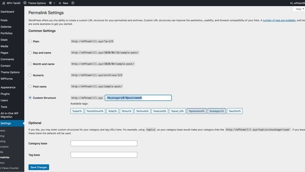The image size is (305, 172).
Task: Add the %minute% tag
Action: 142,111
